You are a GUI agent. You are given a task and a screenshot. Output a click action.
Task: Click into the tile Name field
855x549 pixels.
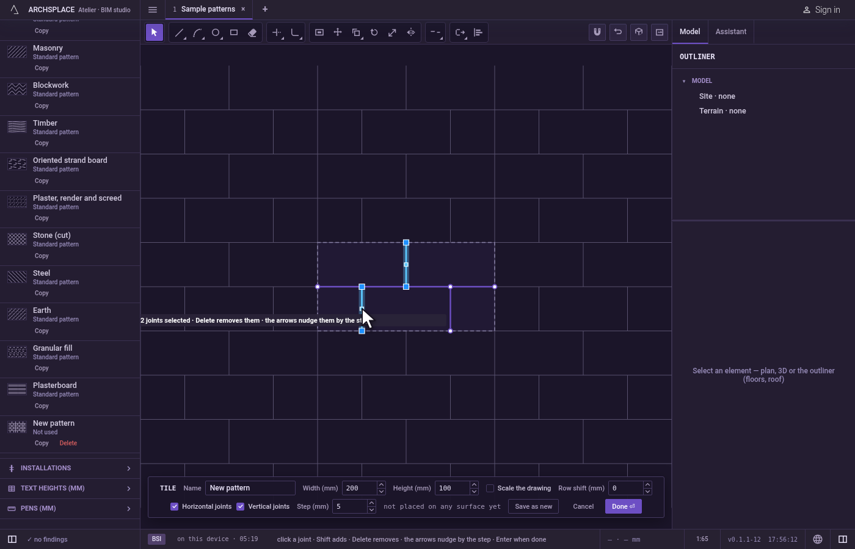pos(250,488)
